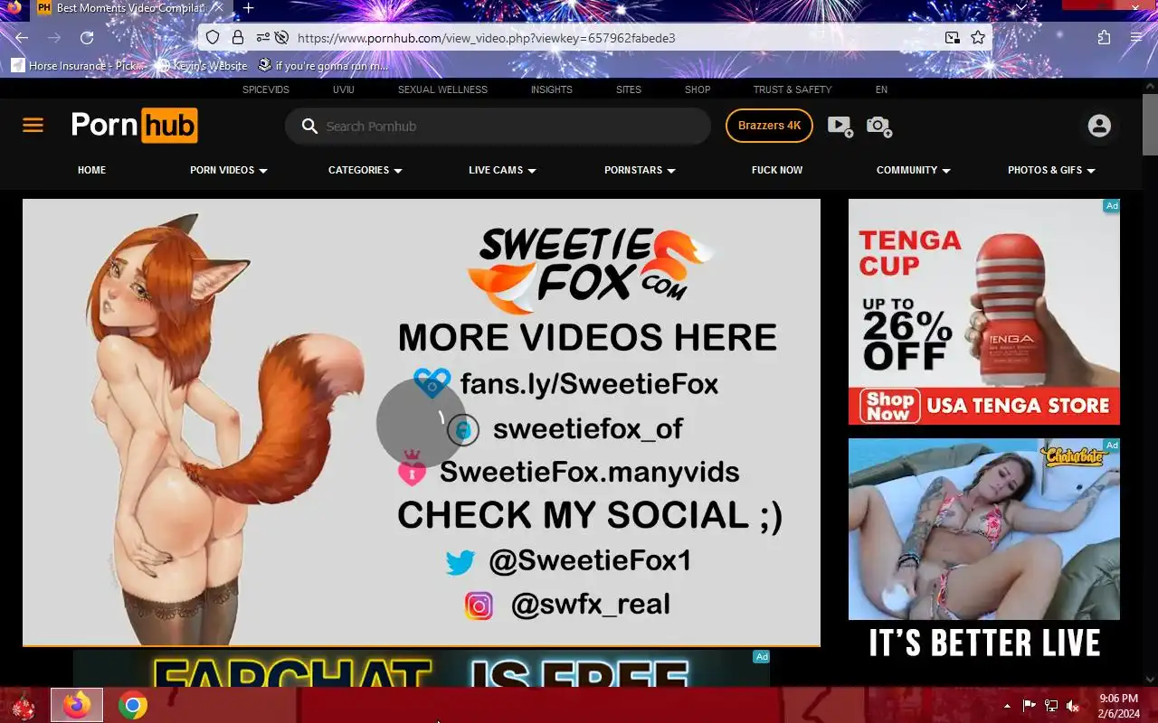The width and height of the screenshot is (1158, 723).
Task: Open the EN language selector
Action: click(881, 89)
